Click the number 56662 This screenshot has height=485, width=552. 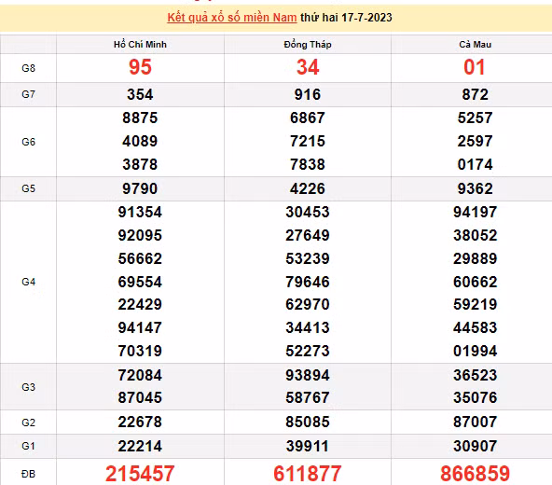(140, 258)
